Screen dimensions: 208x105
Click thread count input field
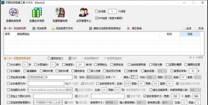coord(112,11)
